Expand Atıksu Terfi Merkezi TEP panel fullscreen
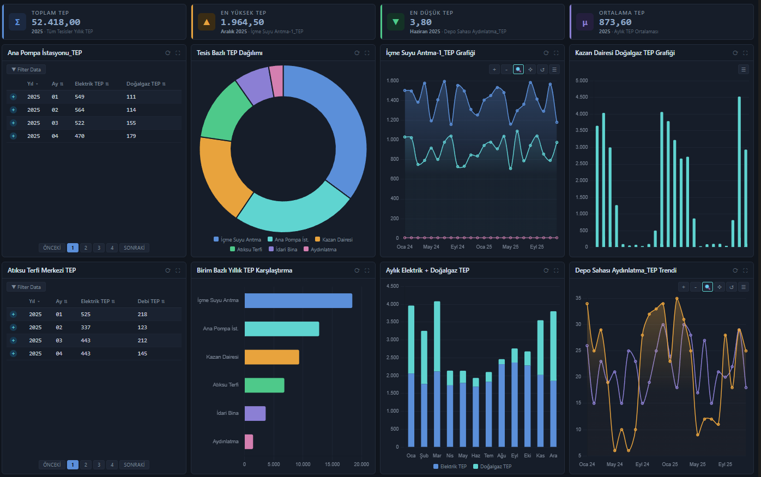Viewport: 761px width, 477px height. (x=178, y=270)
